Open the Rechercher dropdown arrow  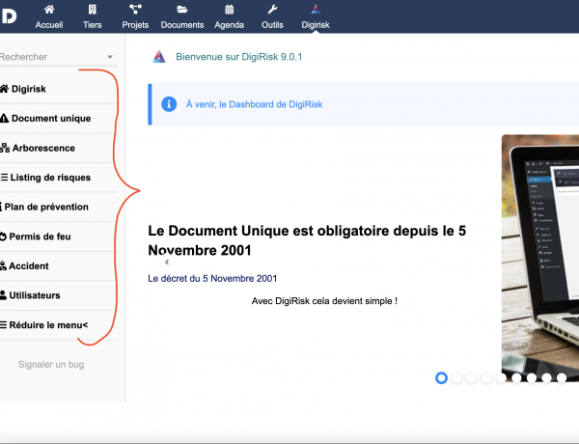[x=110, y=57]
